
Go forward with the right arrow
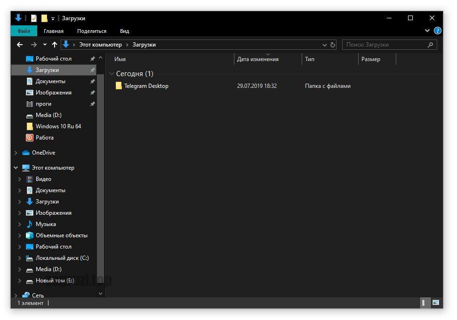coord(34,45)
